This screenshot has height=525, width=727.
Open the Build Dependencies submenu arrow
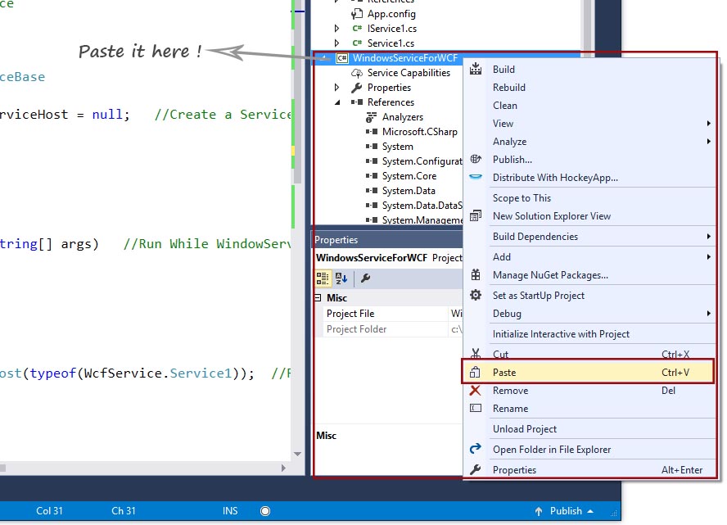tap(708, 237)
